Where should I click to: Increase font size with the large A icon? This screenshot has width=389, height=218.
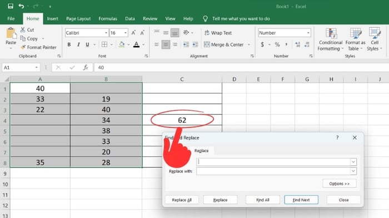[133, 33]
